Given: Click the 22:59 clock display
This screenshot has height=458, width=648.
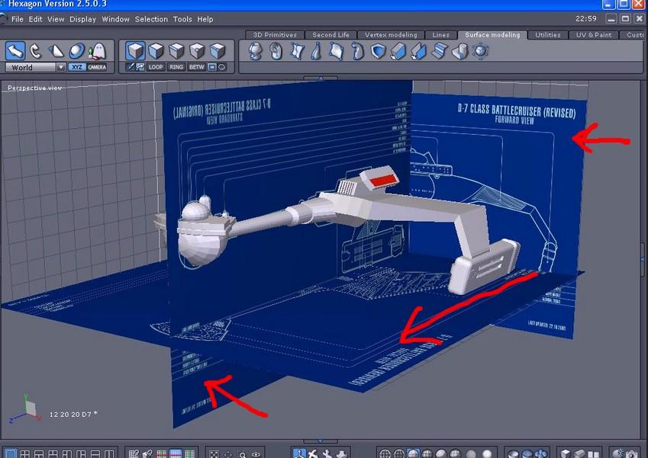Looking at the screenshot, I should pyautogui.click(x=586, y=18).
